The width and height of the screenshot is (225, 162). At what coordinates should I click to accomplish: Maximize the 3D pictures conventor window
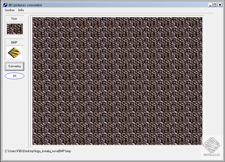click(215, 5)
